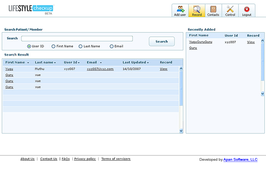Image resolution: width=266 pixels, height=179 pixels.
Task: Click the 14/10/2007 last updated cell
Action: [131, 69]
